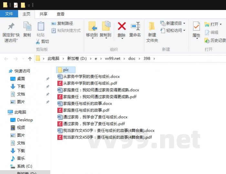Expand the 轻松访问 dropdown

184,31
